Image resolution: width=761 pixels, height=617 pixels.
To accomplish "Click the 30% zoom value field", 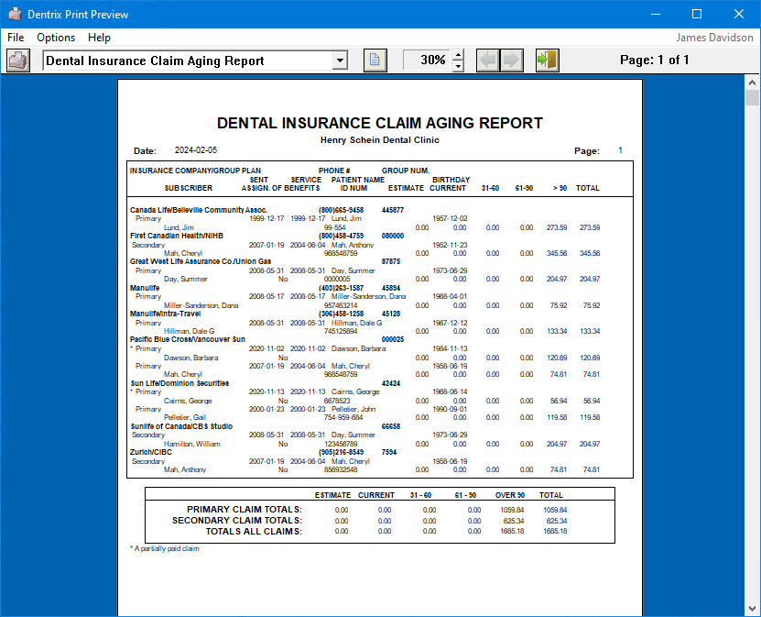I will coord(428,61).
